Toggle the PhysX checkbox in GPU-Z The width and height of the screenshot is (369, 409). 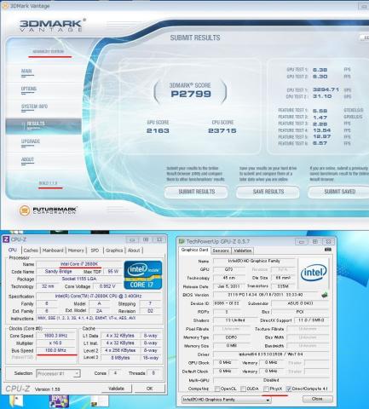(x=266, y=389)
